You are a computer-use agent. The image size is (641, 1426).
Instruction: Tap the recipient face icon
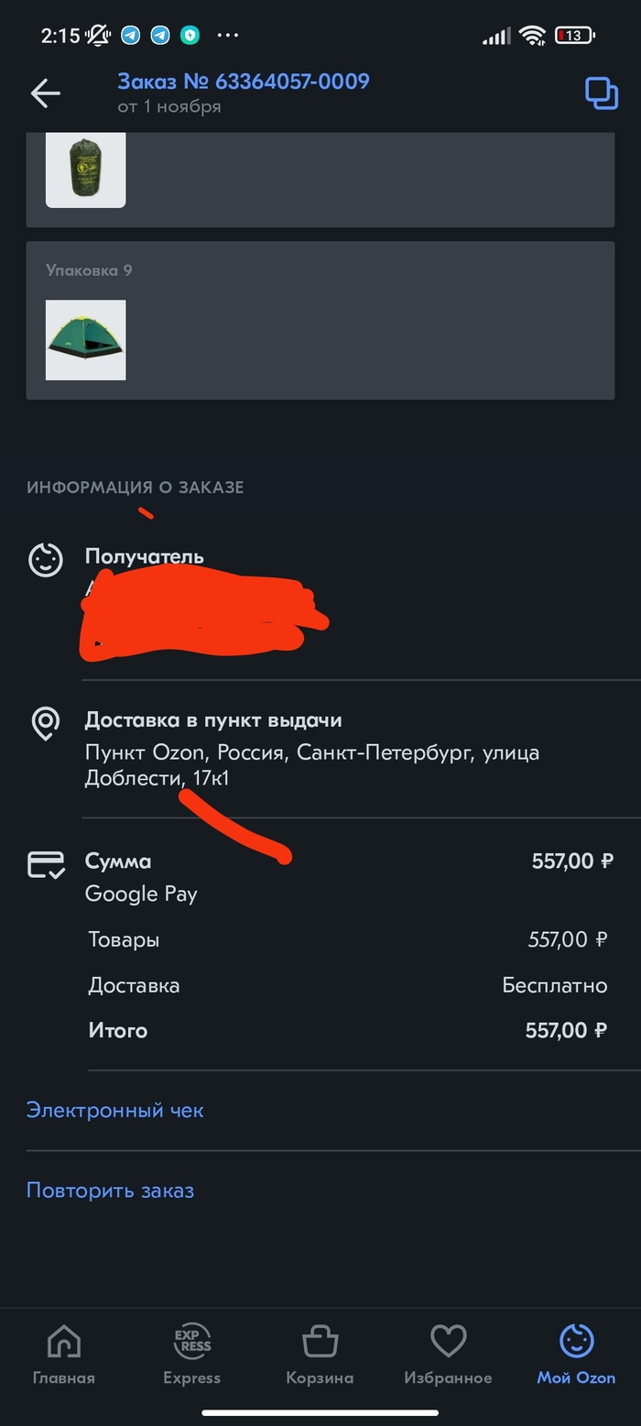(46, 559)
